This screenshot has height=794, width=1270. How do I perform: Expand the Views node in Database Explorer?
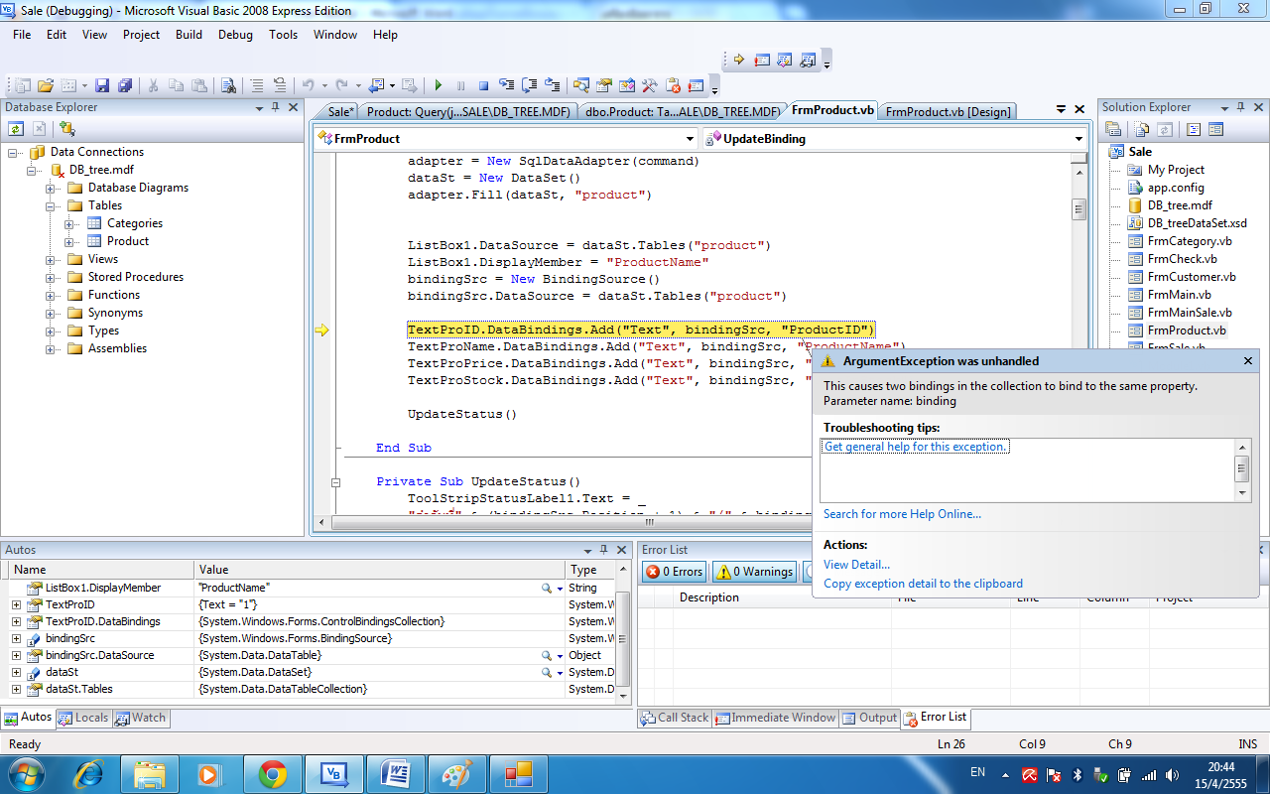coord(50,259)
